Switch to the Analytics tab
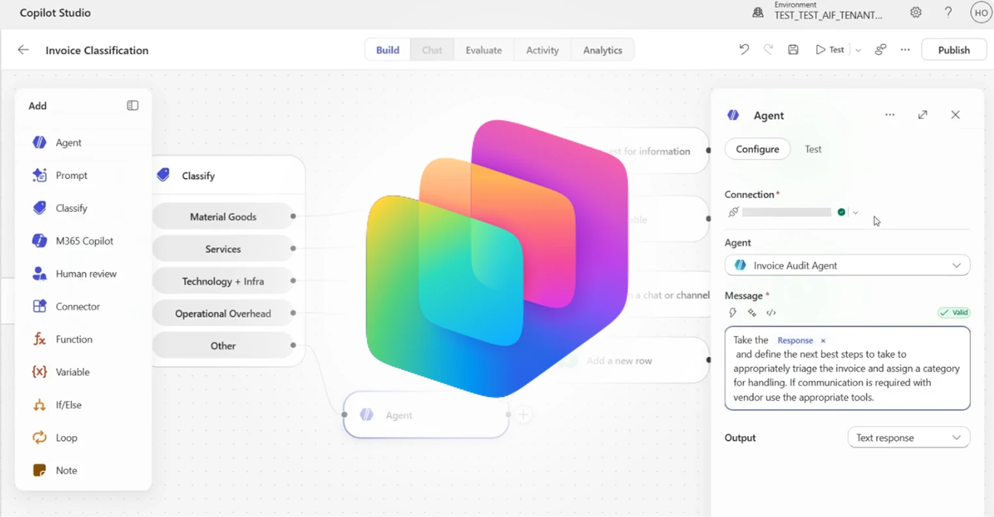994x517 pixels. pos(602,50)
